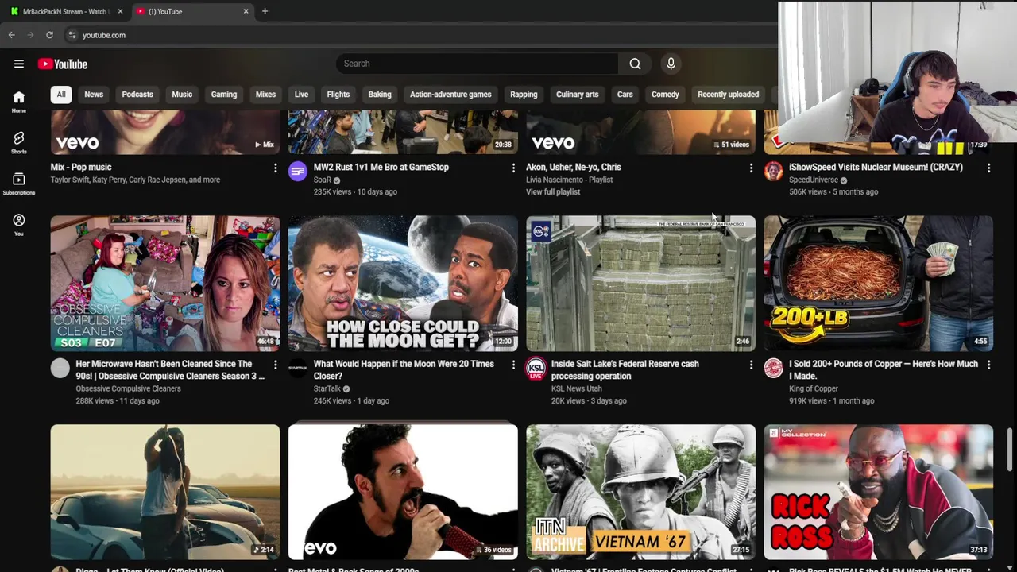Open StarTalk channel avatar
This screenshot has height=572, width=1017.
pos(298,368)
